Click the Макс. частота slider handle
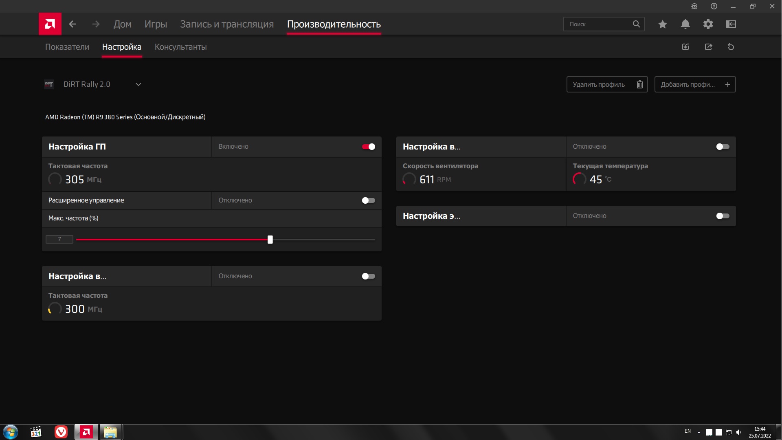 pos(270,240)
